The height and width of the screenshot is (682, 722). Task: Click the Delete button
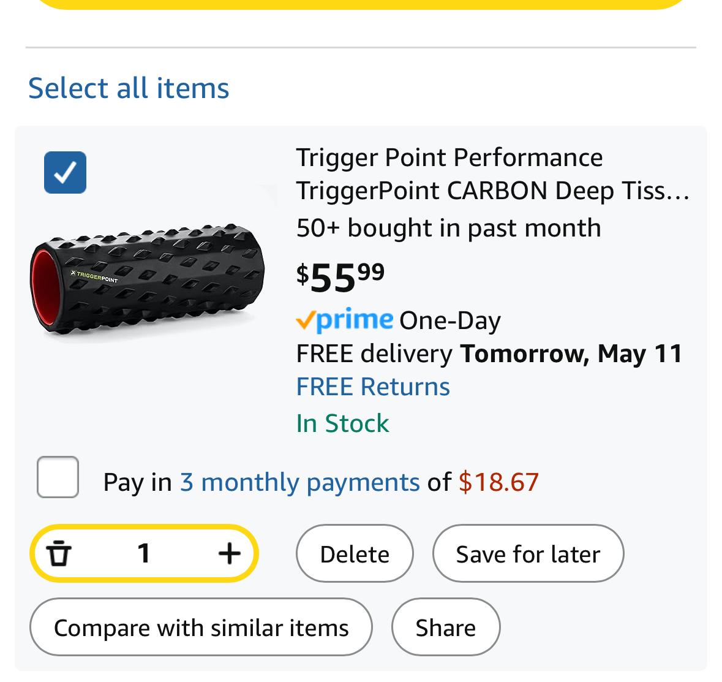[x=355, y=553]
